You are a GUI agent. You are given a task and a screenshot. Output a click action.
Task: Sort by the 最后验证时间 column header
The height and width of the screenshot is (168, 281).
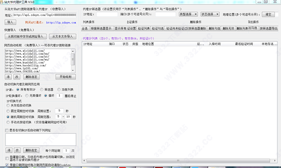247,44
